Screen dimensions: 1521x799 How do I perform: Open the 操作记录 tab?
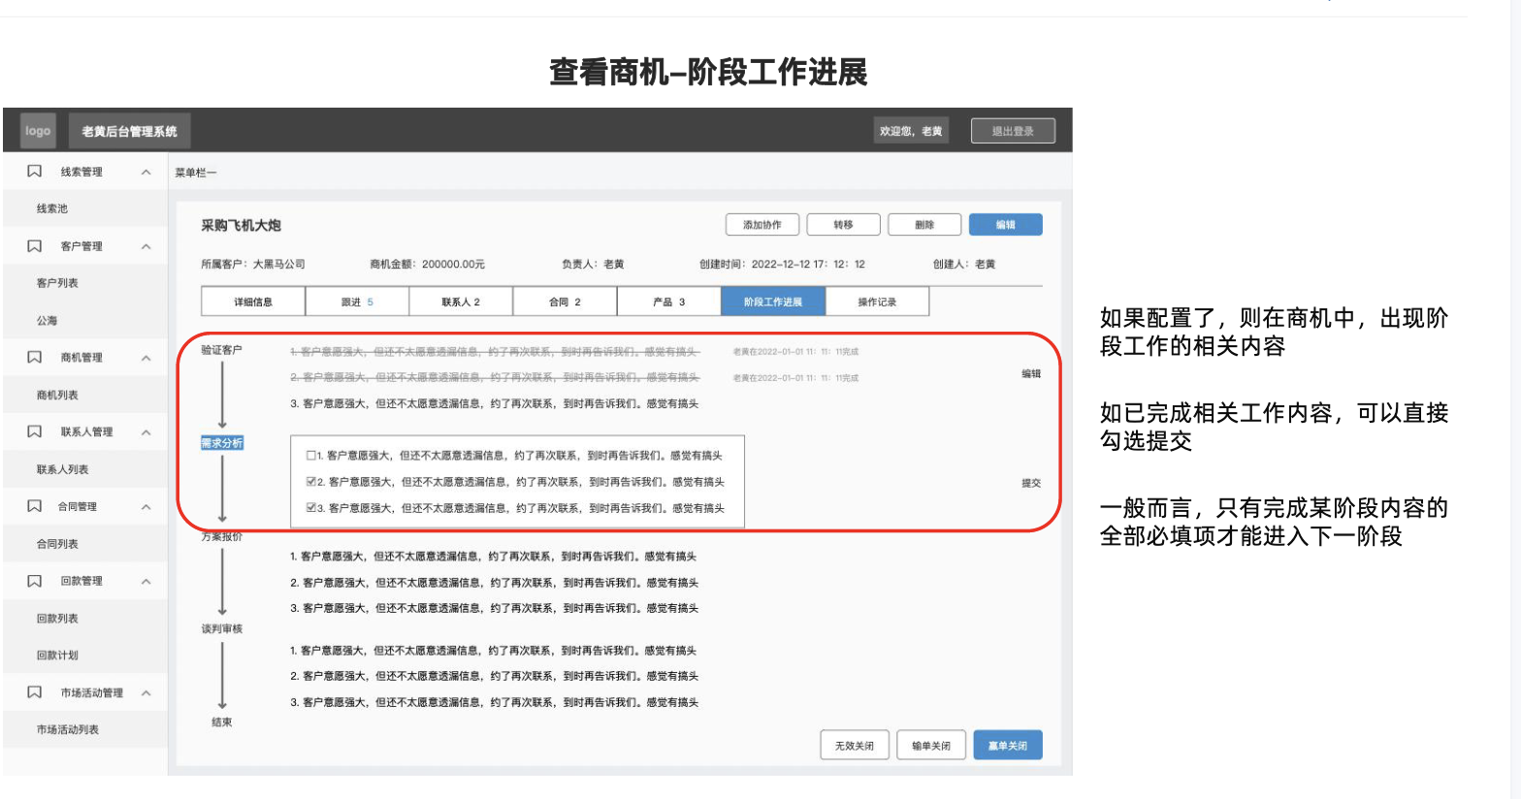coord(877,302)
